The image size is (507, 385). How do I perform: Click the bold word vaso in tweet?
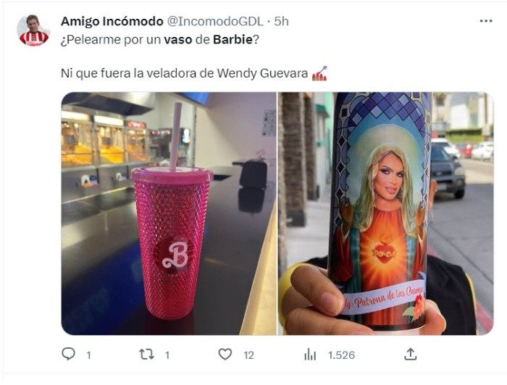coord(178,39)
